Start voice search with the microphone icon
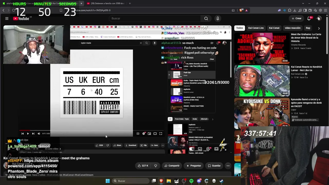329x185 pixels. pyautogui.click(x=218, y=18)
